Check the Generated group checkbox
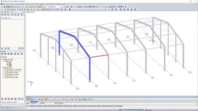Viewport: 198px width, 111px height. (x=4, y=68)
